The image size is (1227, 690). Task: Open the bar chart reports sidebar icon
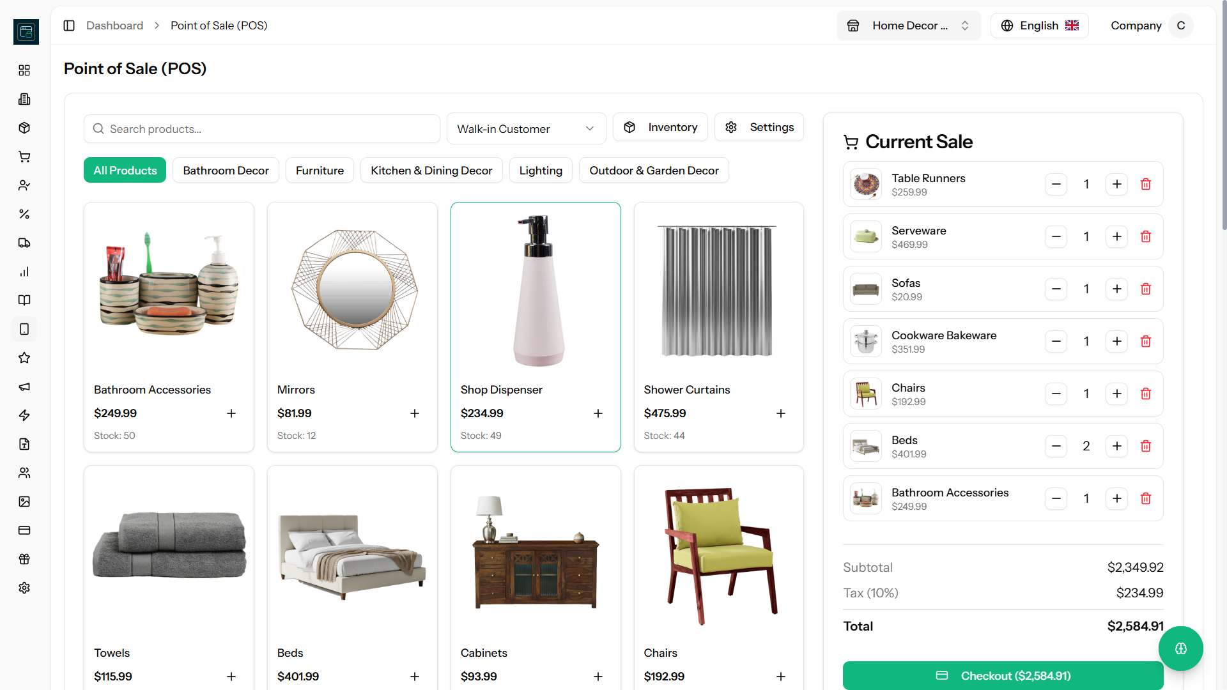24,272
